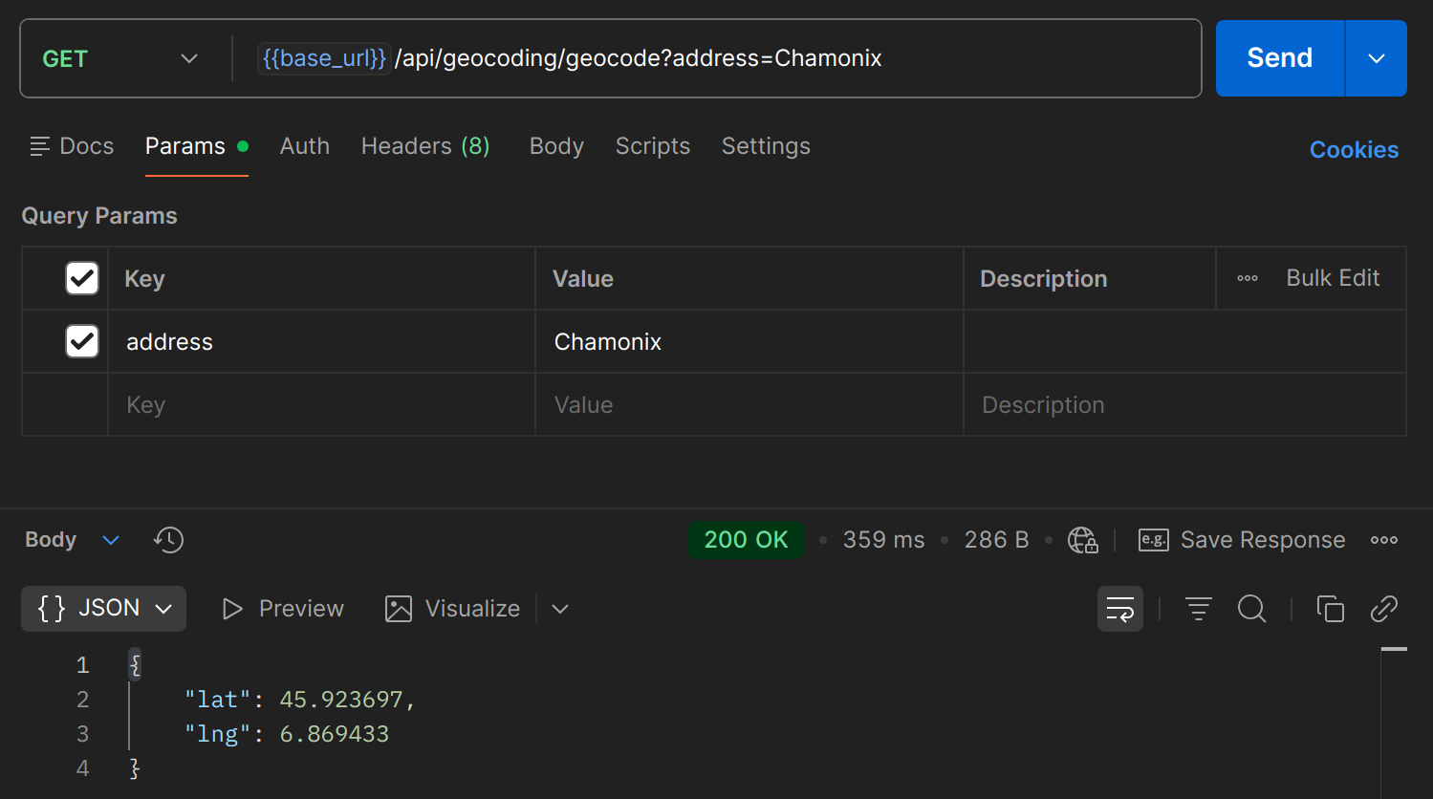The image size is (1433, 799).
Task: Toggle the select-all params checkbox
Action: coord(82,278)
